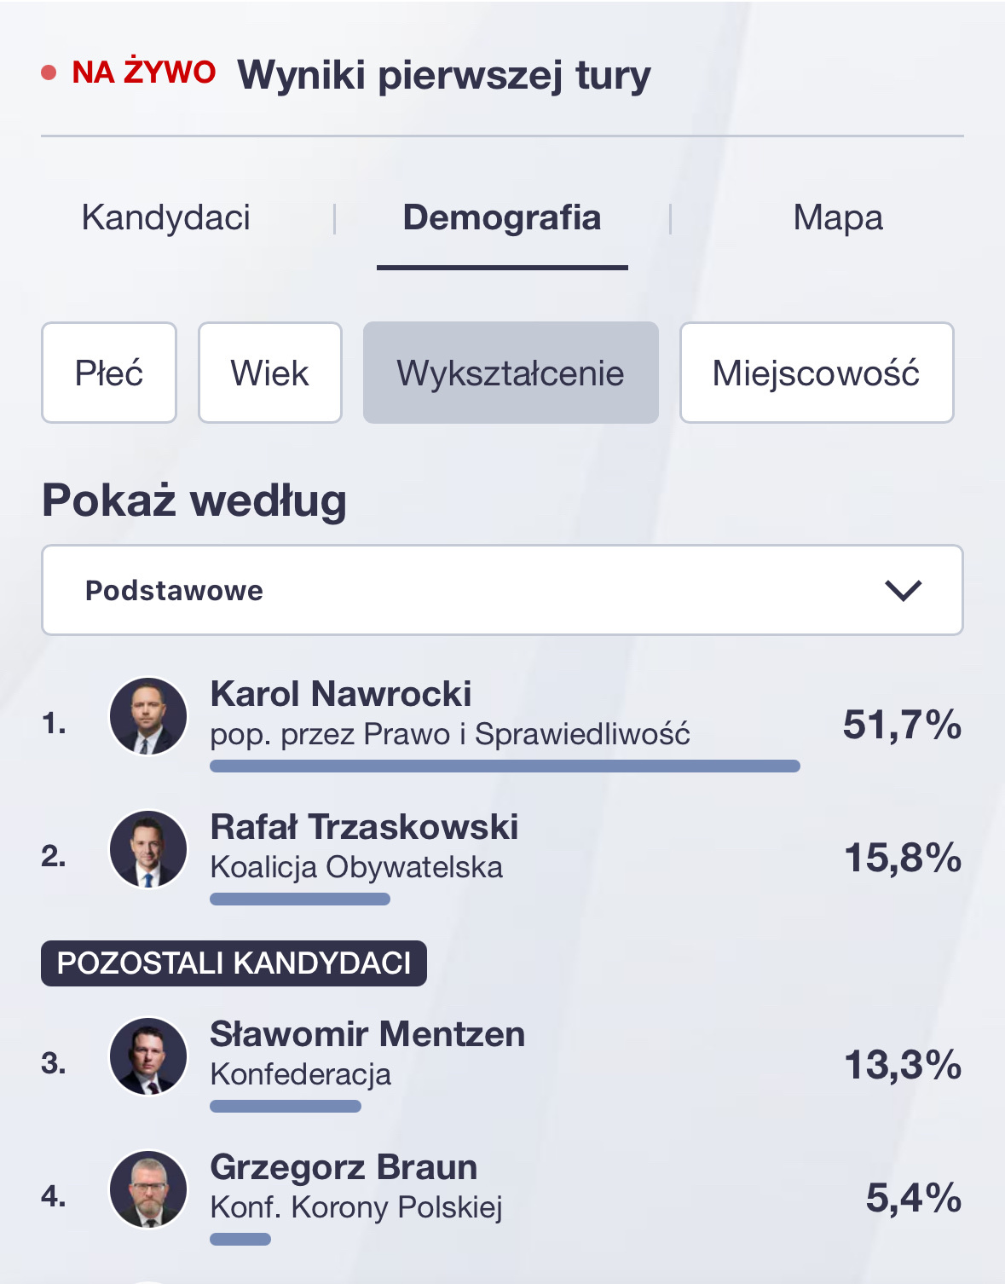Image resolution: width=1005 pixels, height=1284 pixels.
Task: Click the 51,7% result progress bar
Action: 505,766
